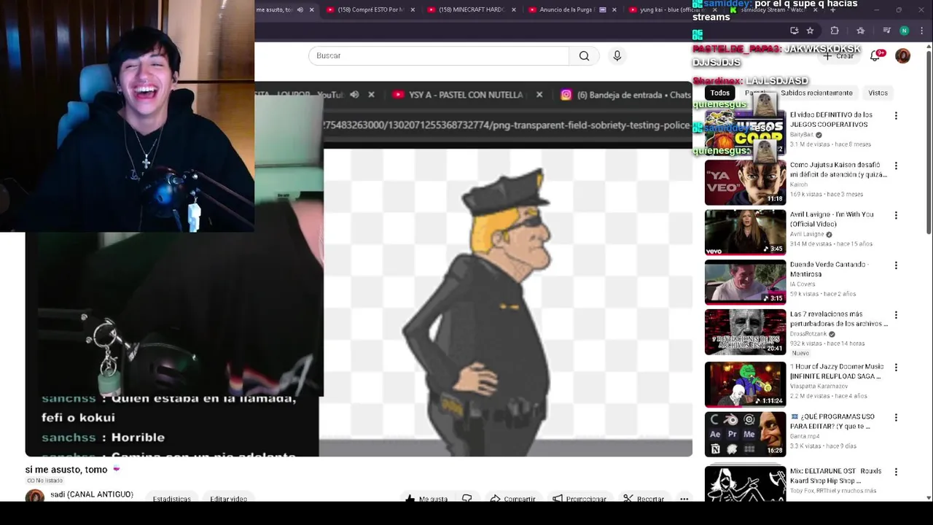The image size is (933, 525).
Task: Open options for 'JUEGOS COOPERATIVOS' video
Action: click(x=896, y=116)
